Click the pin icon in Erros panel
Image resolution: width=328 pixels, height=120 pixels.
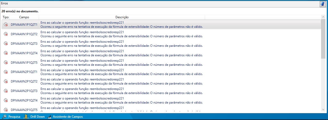click(322, 4)
